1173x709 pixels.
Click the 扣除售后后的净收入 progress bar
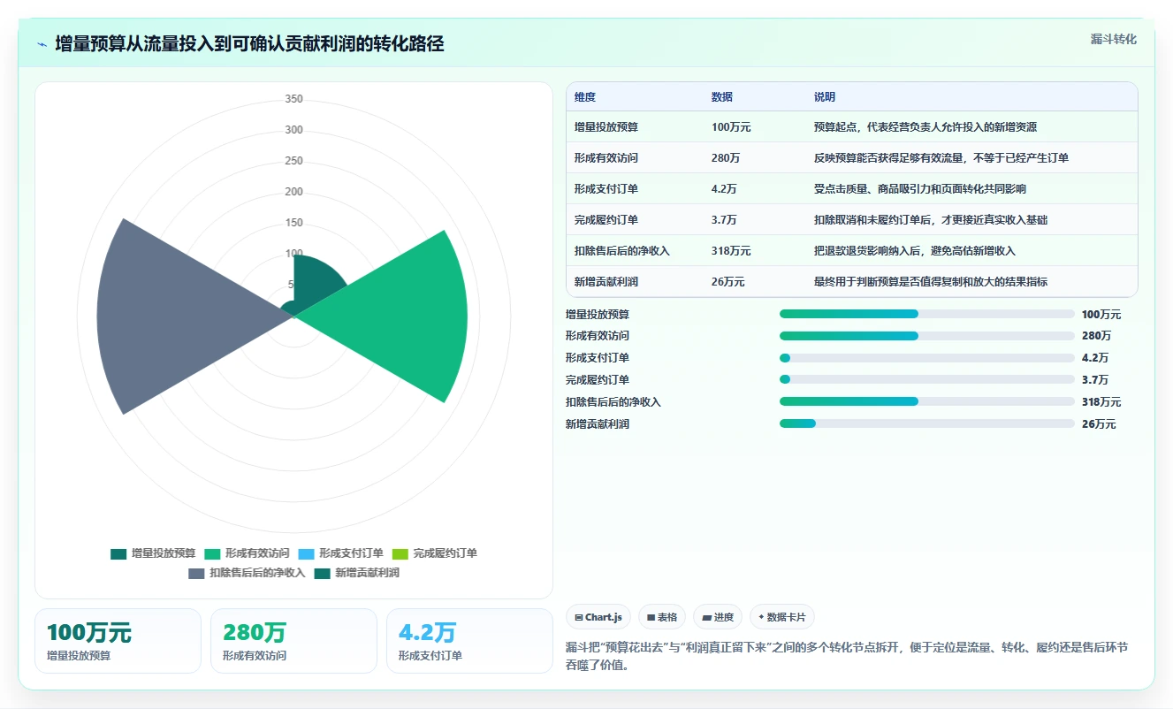[926, 401]
